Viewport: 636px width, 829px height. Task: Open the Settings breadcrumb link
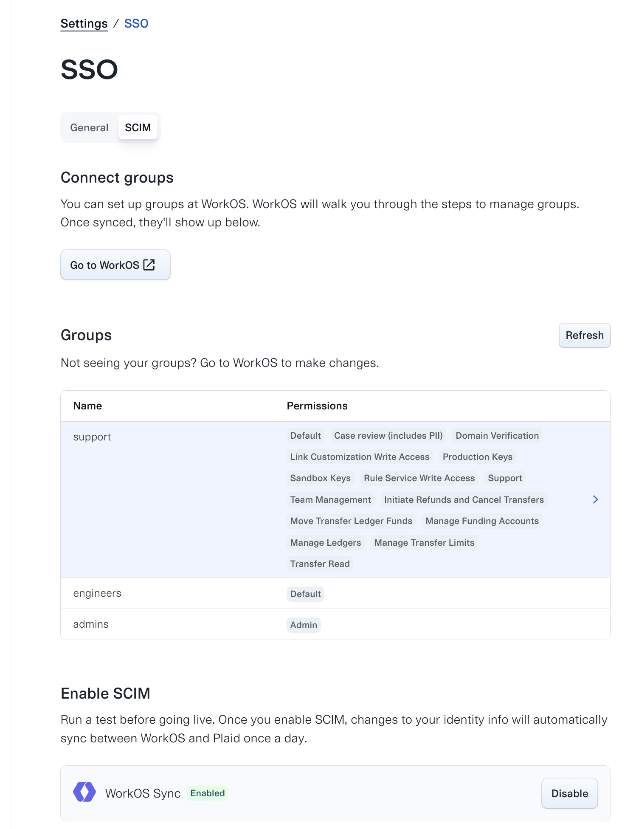(84, 23)
